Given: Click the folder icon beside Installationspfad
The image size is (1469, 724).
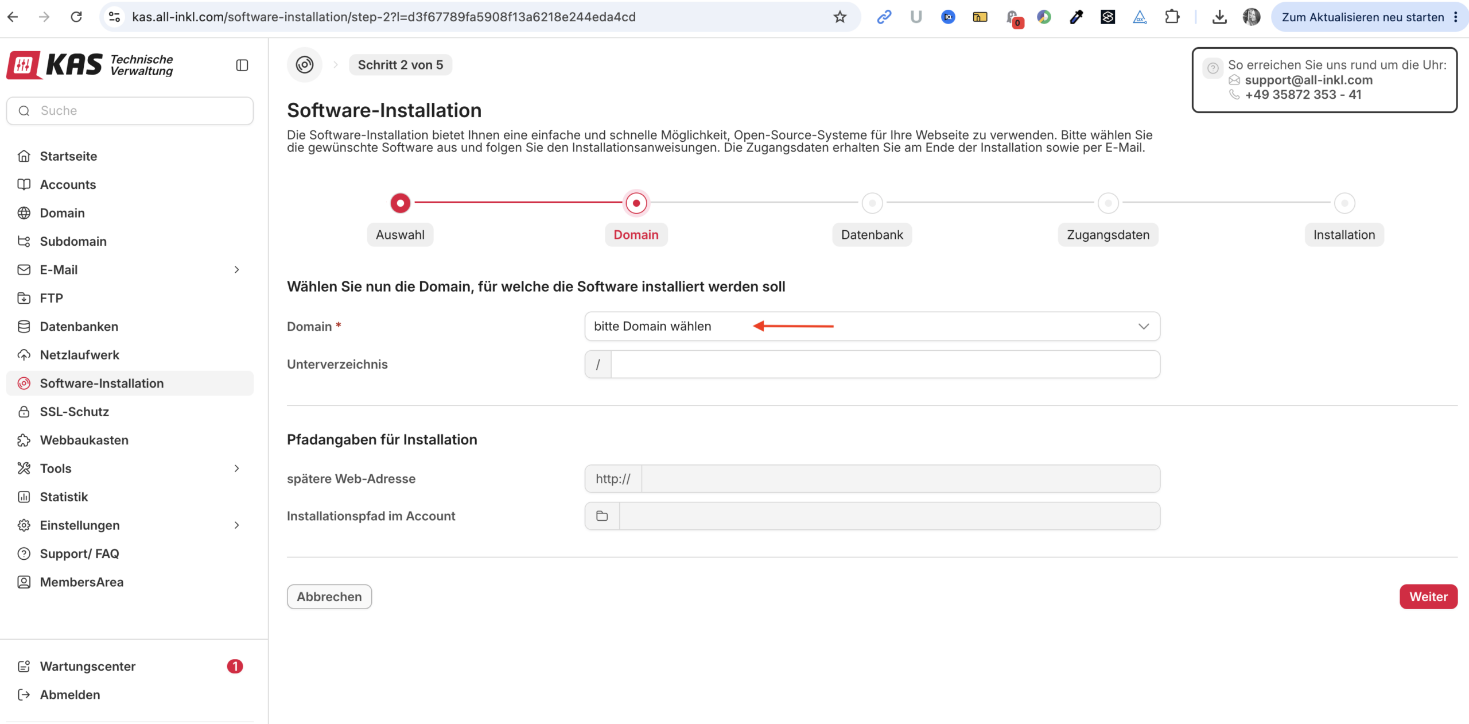Looking at the screenshot, I should tap(602, 516).
